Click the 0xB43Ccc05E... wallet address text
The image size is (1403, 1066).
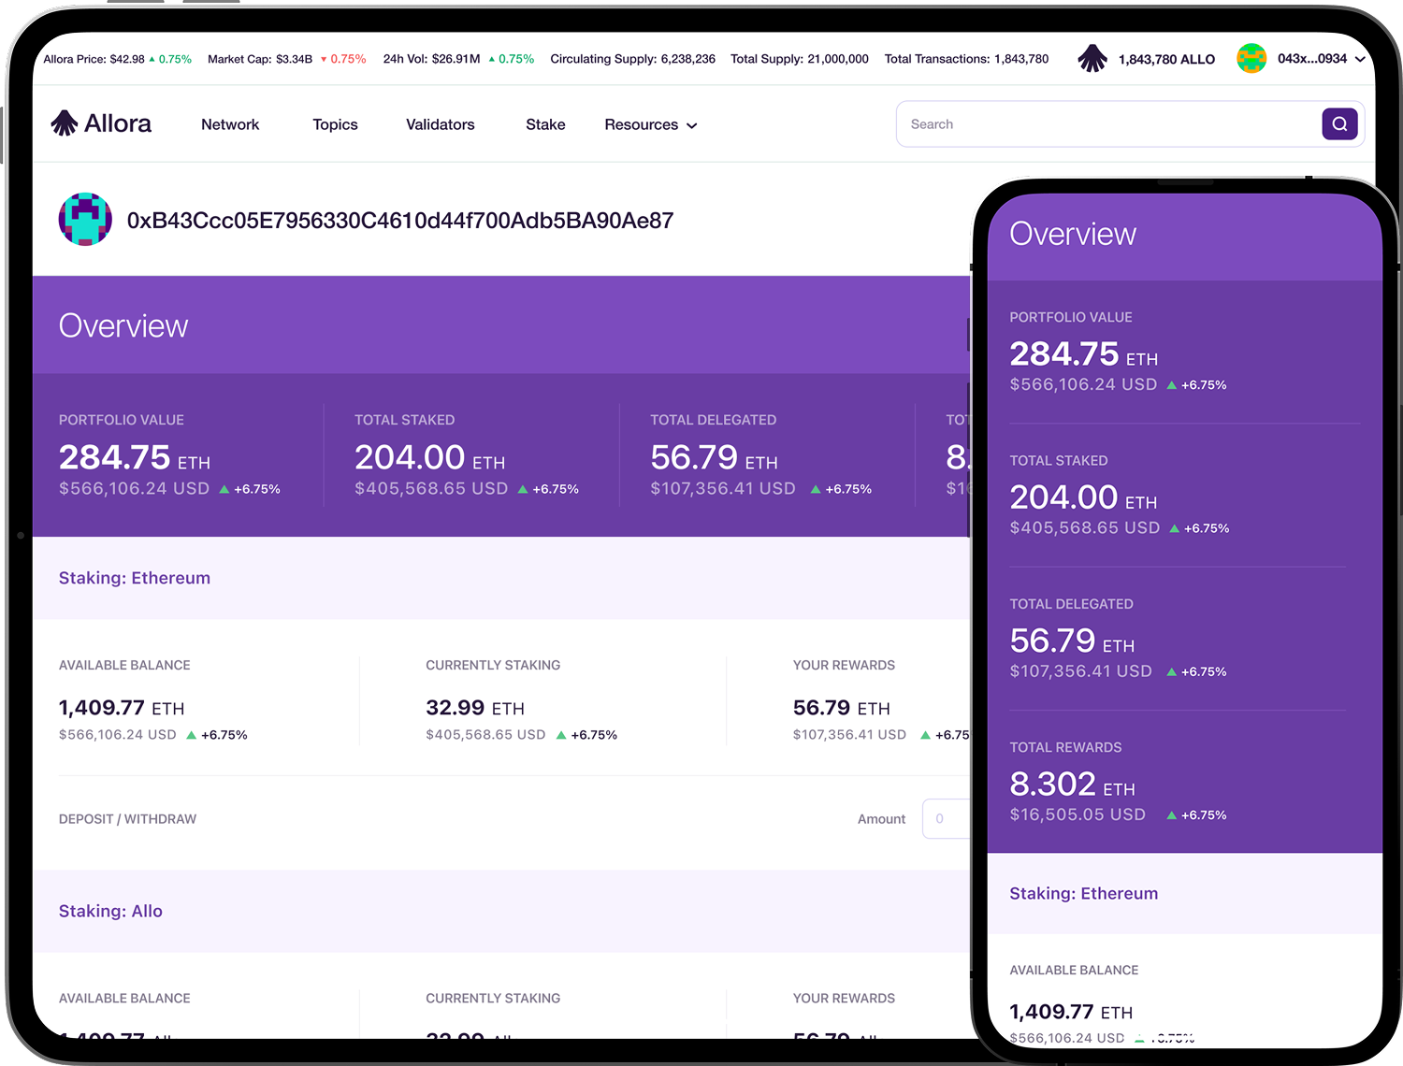[x=400, y=221]
